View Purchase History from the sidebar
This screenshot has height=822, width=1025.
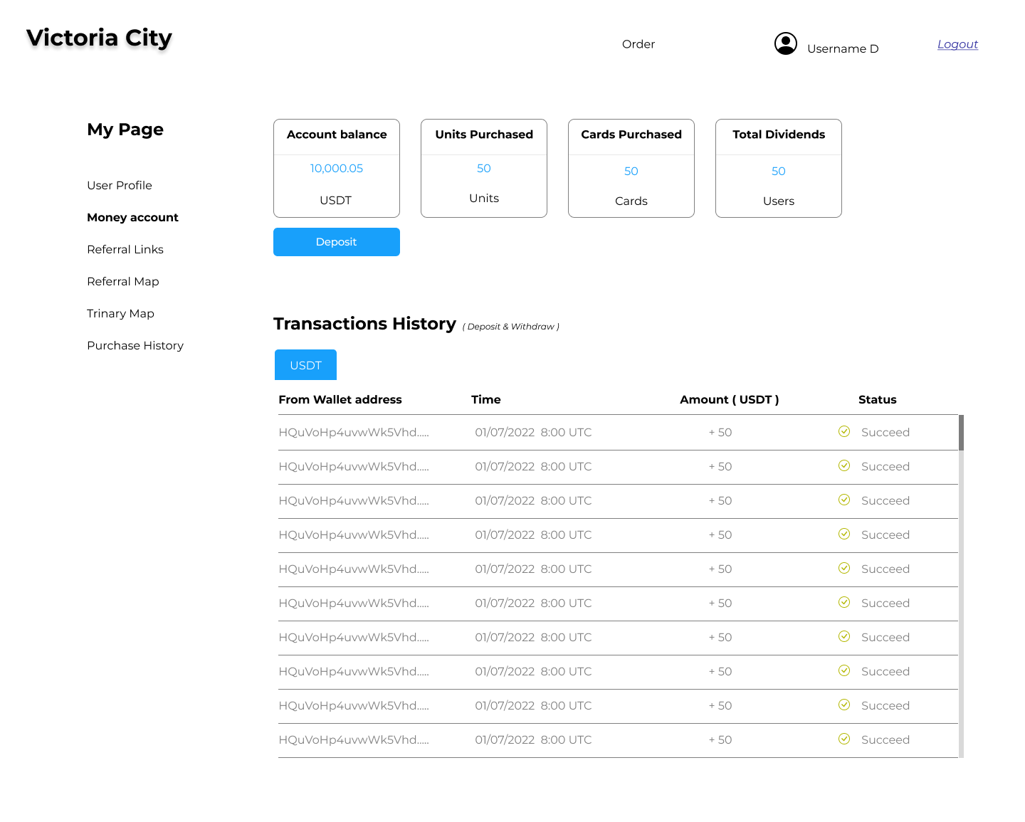click(x=135, y=345)
